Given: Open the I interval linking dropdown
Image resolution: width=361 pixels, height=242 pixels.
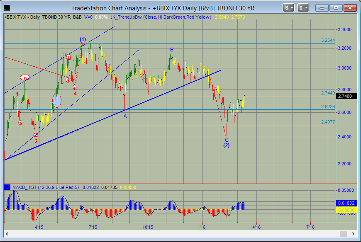Looking at the screenshot, I should click(x=303, y=7).
